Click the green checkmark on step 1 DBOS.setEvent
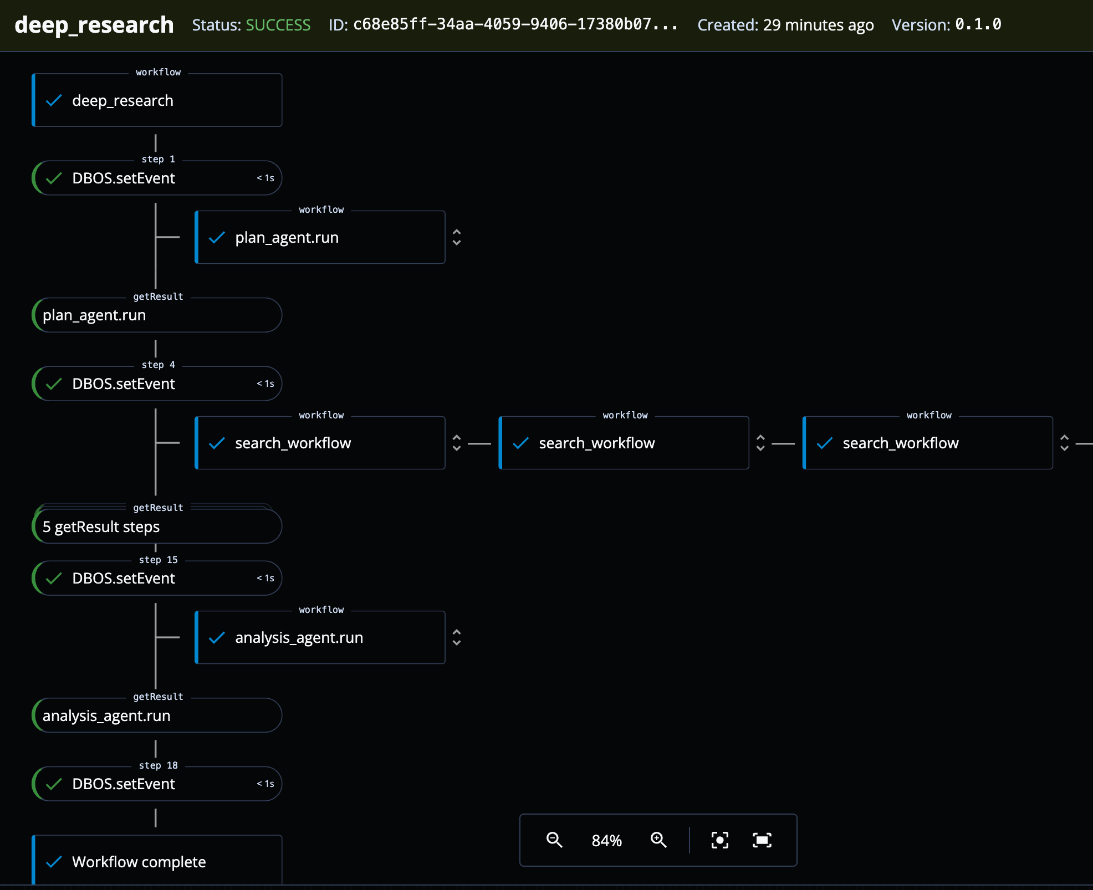 (x=54, y=178)
